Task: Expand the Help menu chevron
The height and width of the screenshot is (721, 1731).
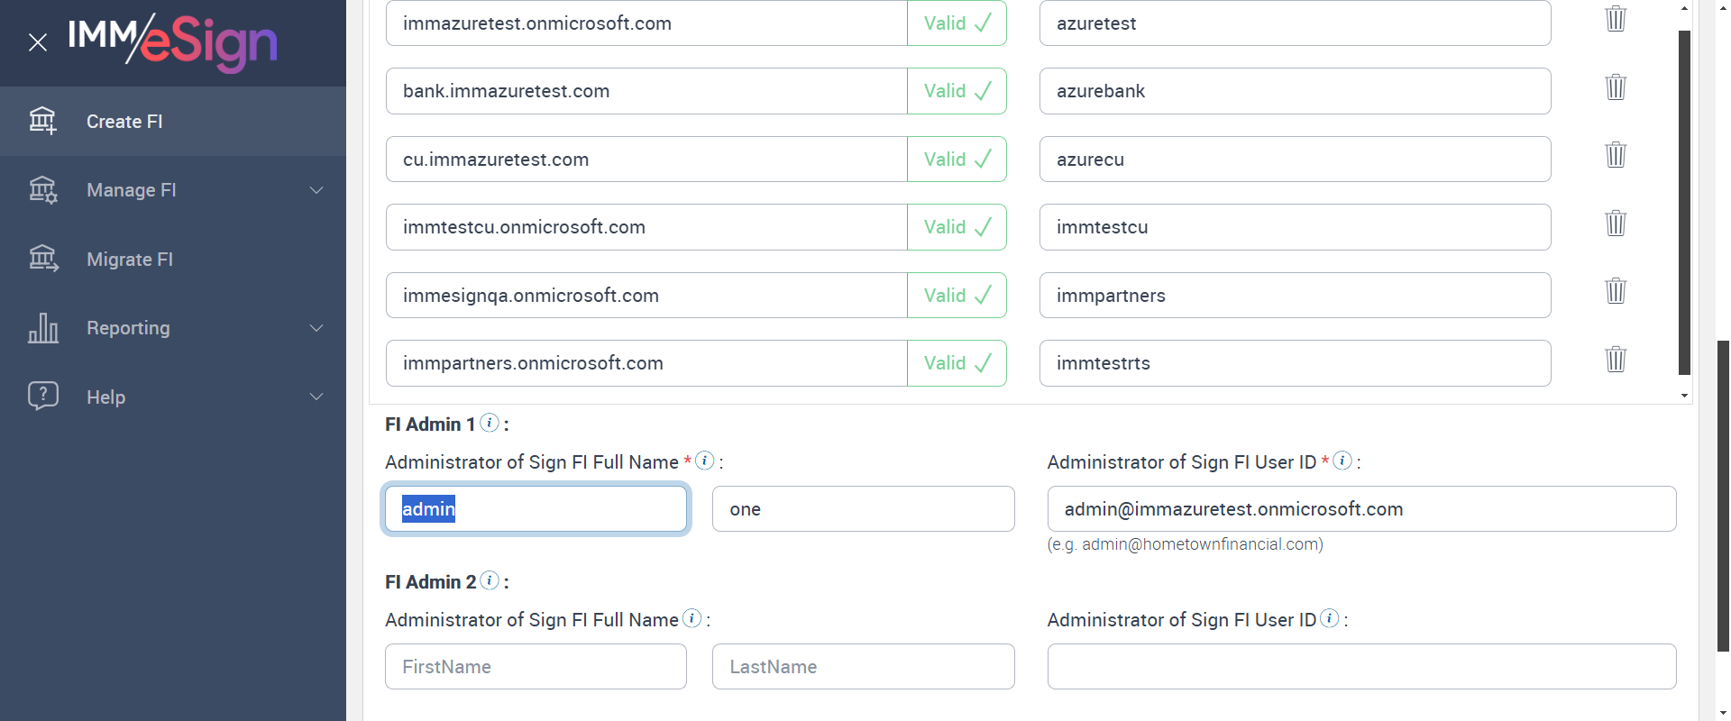Action: 316,397
